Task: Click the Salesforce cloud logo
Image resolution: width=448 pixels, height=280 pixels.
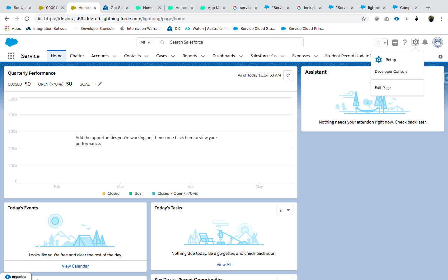Action: 12,42
